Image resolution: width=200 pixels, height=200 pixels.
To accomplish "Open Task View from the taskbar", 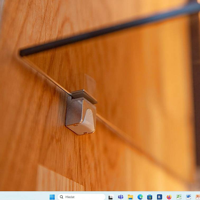I will 111,197.
